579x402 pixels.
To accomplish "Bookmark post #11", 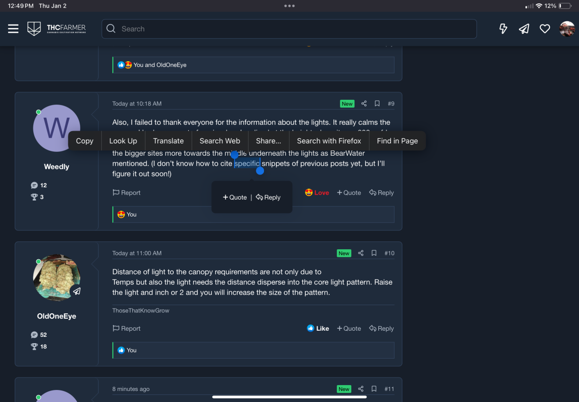I will pos(374,389).
